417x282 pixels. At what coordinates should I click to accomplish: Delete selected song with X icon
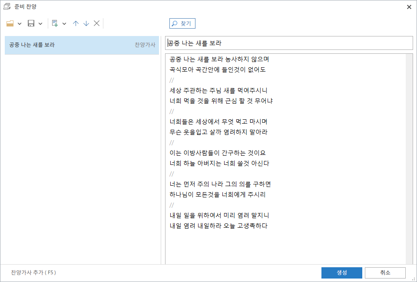click(96, 23)
